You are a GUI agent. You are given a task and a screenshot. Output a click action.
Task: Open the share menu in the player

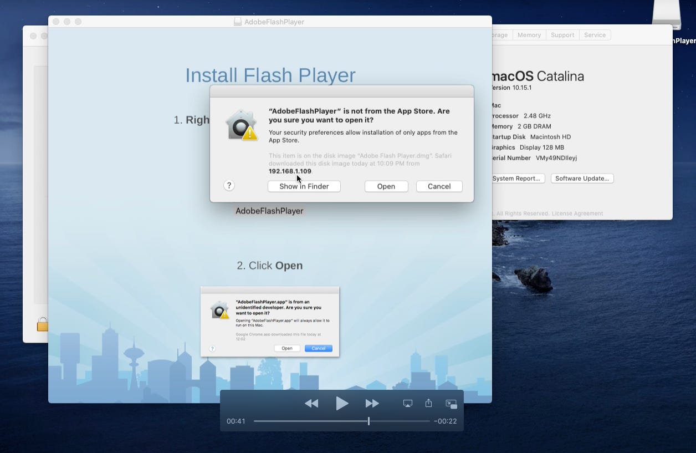[428, 403]
